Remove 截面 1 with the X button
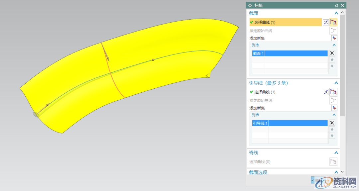The height and width of the screenshot is (191, 359). tap(332, 53)
